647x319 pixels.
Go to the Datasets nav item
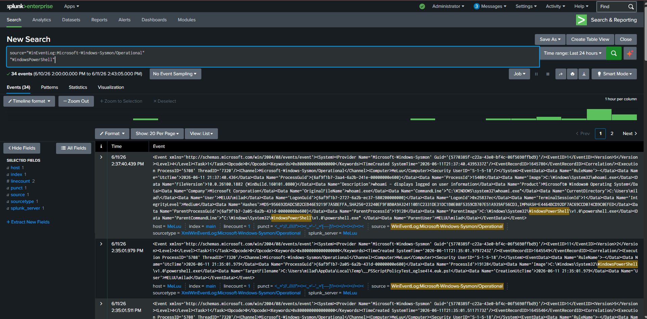click(x=71, y=20)
